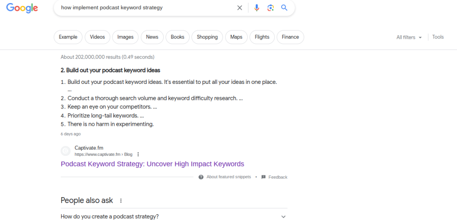Switch to the Images filter tab
This screenshot has height=220, width=457.
(125, 37)
